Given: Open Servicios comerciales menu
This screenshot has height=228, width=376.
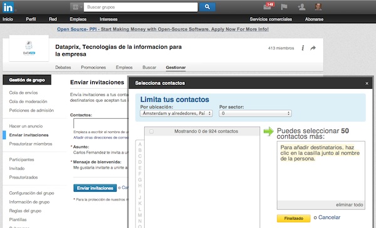Looking at the screenshot, I should point(271,19).
